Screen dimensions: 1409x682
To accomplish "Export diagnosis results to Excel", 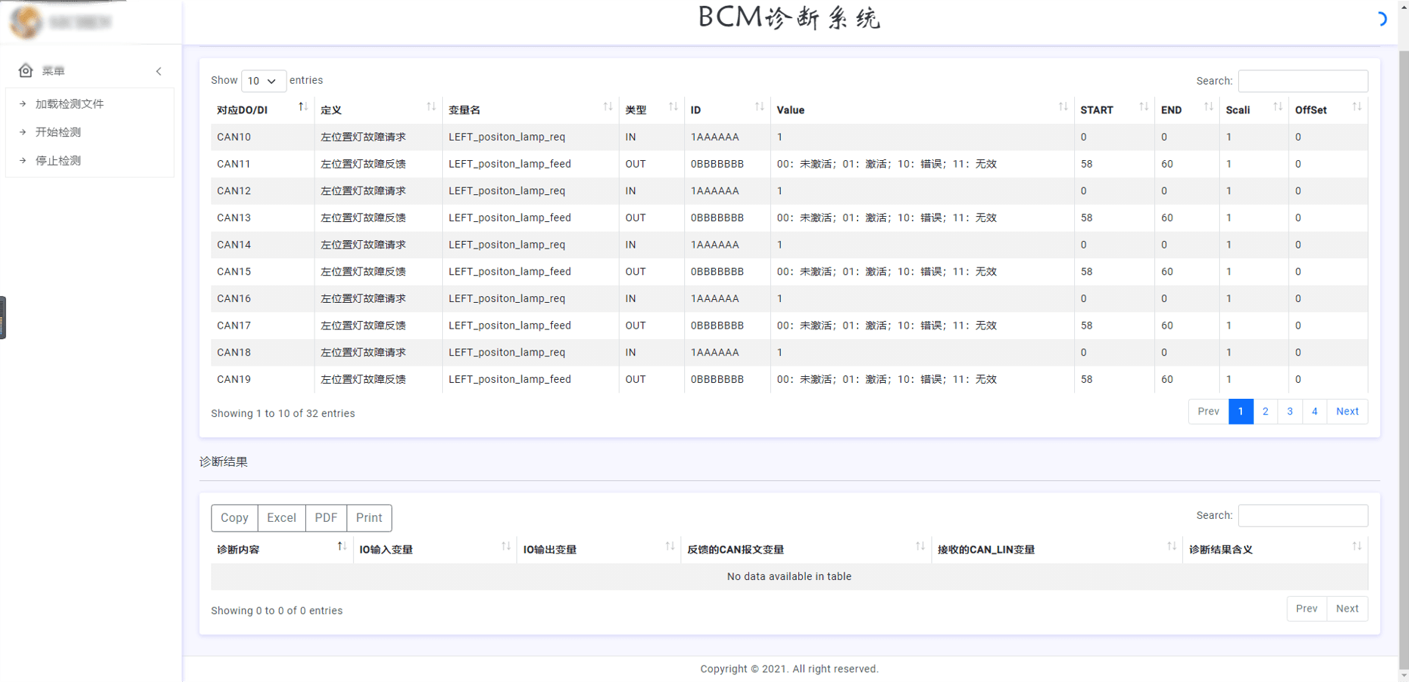I will [x=281, y=517].
